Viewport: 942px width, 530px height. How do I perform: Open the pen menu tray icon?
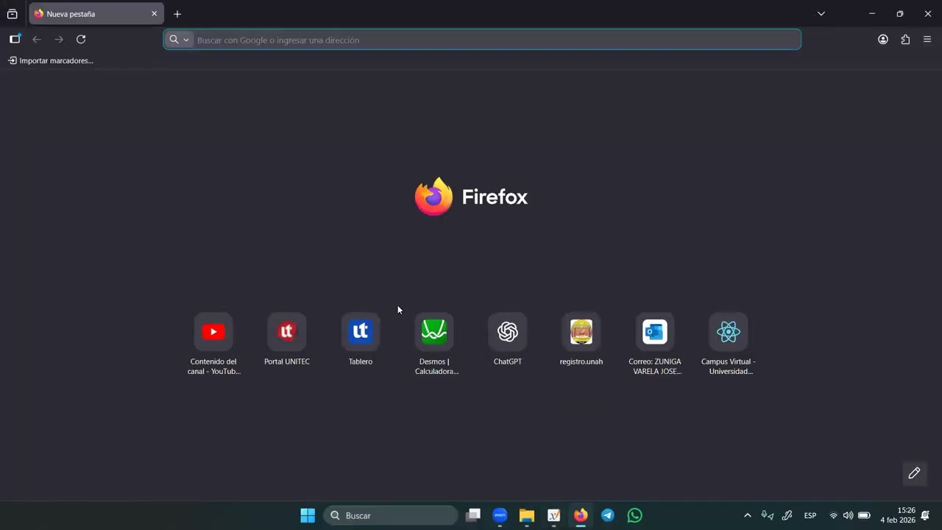tap(787, 515)
